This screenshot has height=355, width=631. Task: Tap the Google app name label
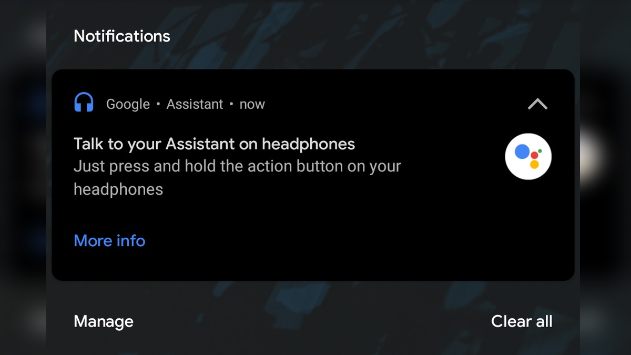point(128,105)
